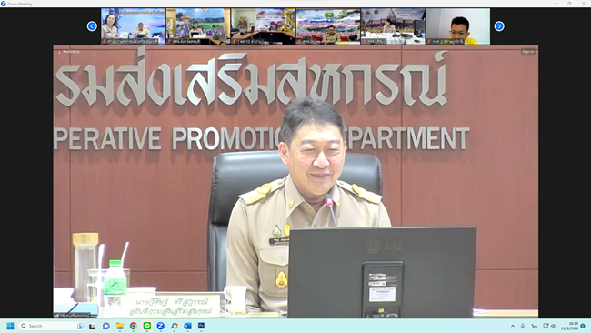Open Windows Start menu

coord(10,326)
